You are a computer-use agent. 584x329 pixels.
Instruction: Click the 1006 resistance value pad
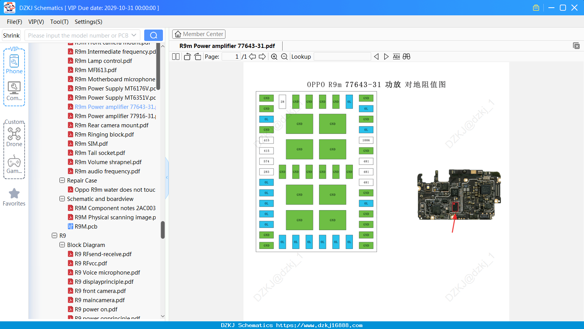coord(366,140)
